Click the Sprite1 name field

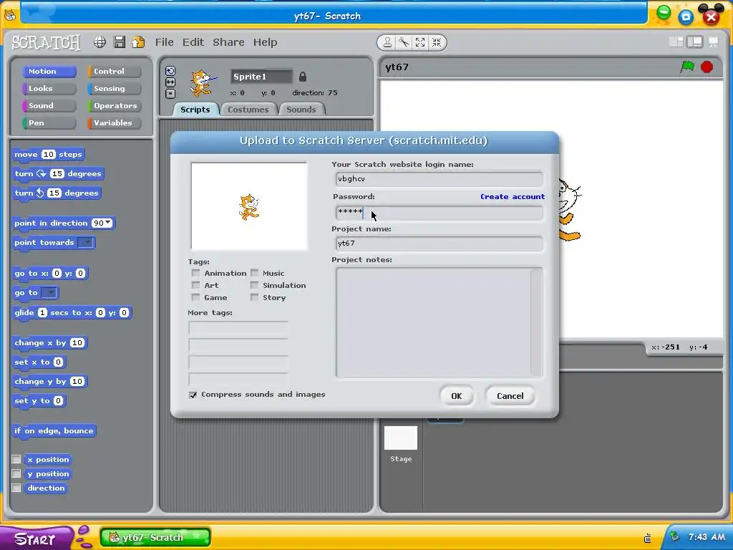[x=261, y=77]
